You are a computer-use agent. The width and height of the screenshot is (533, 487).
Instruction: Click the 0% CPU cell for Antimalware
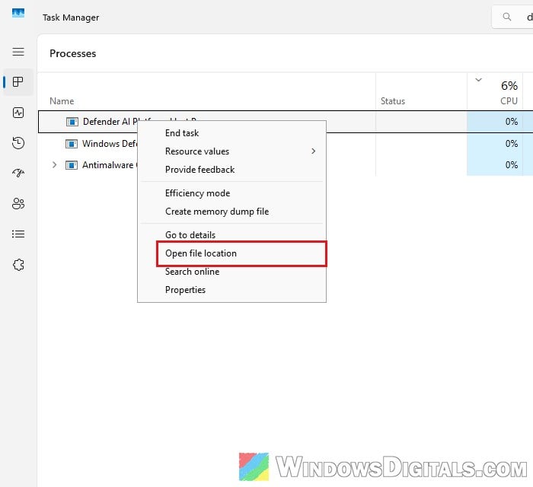coord(495,165)
